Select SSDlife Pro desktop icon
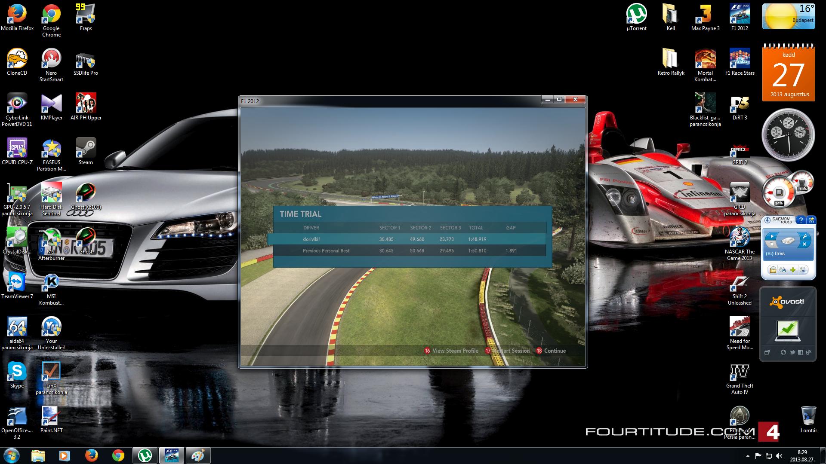 pos(86,63)
